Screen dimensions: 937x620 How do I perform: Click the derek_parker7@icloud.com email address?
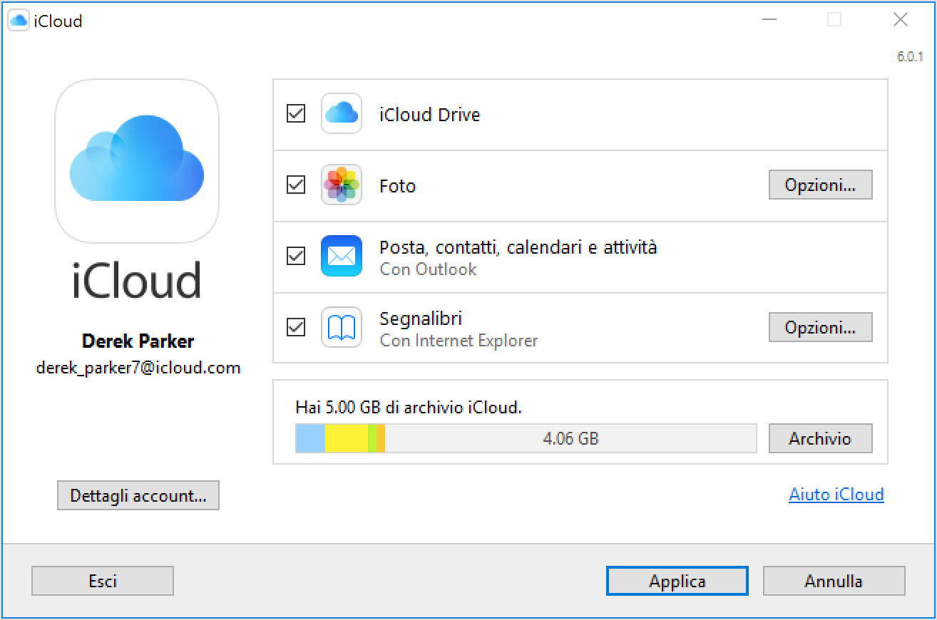138,368
